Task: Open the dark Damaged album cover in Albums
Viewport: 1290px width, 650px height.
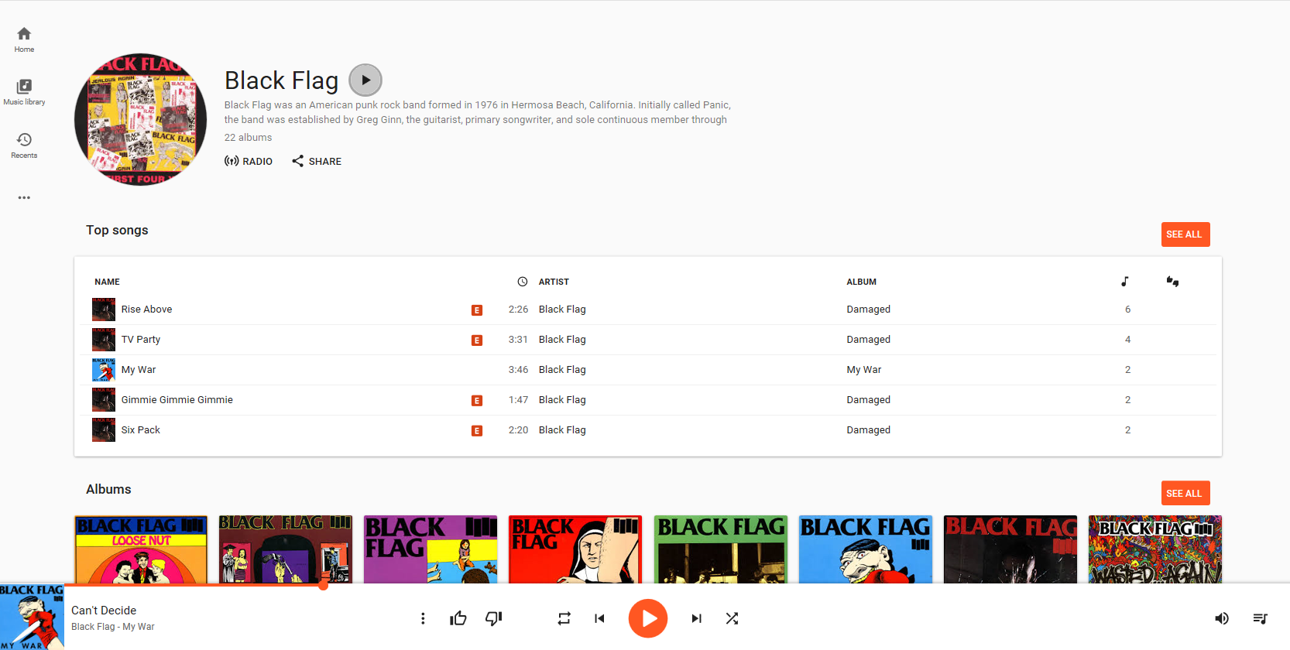Action: (1010, 549)
